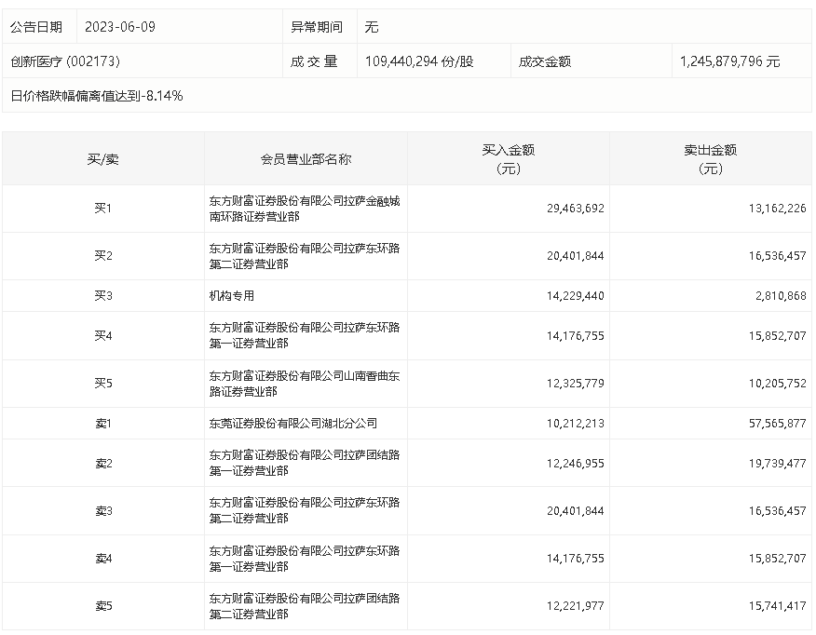Image resolution: width=816 pixels, height=635 pixels.
Task: Click the 异常期间 value 无
Action: (373, 27)
